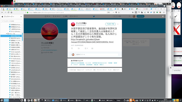Open the Which bookmark entry
The image size is (182, 102).
tap(15, 79)
